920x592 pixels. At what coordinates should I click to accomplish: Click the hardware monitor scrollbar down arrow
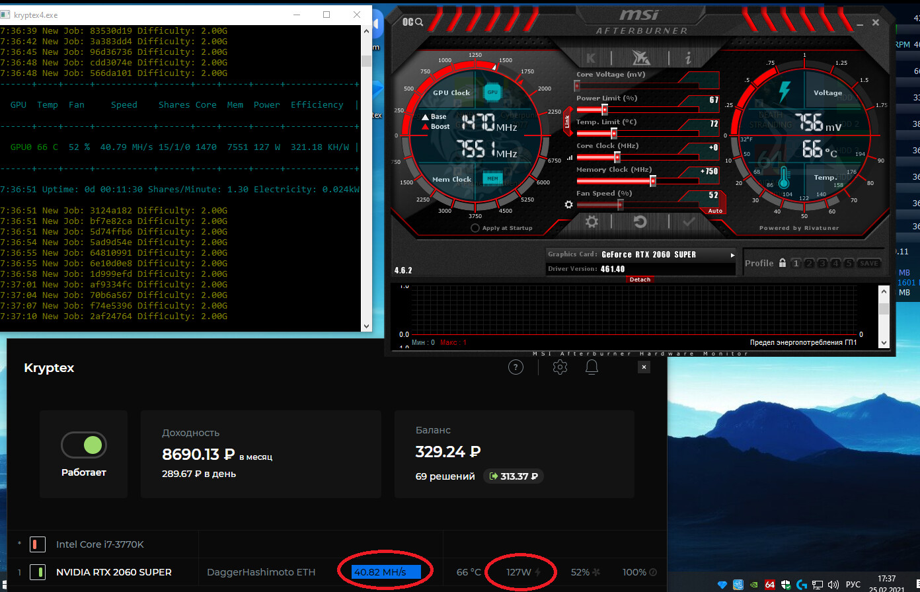pyautogui.click(x=884, y=342)
